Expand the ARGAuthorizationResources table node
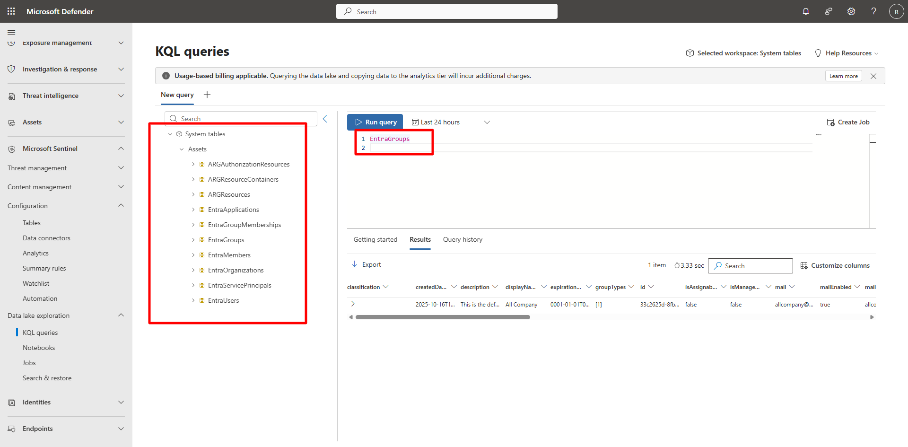Screen dimensions: 908x447 pos(193,164)
